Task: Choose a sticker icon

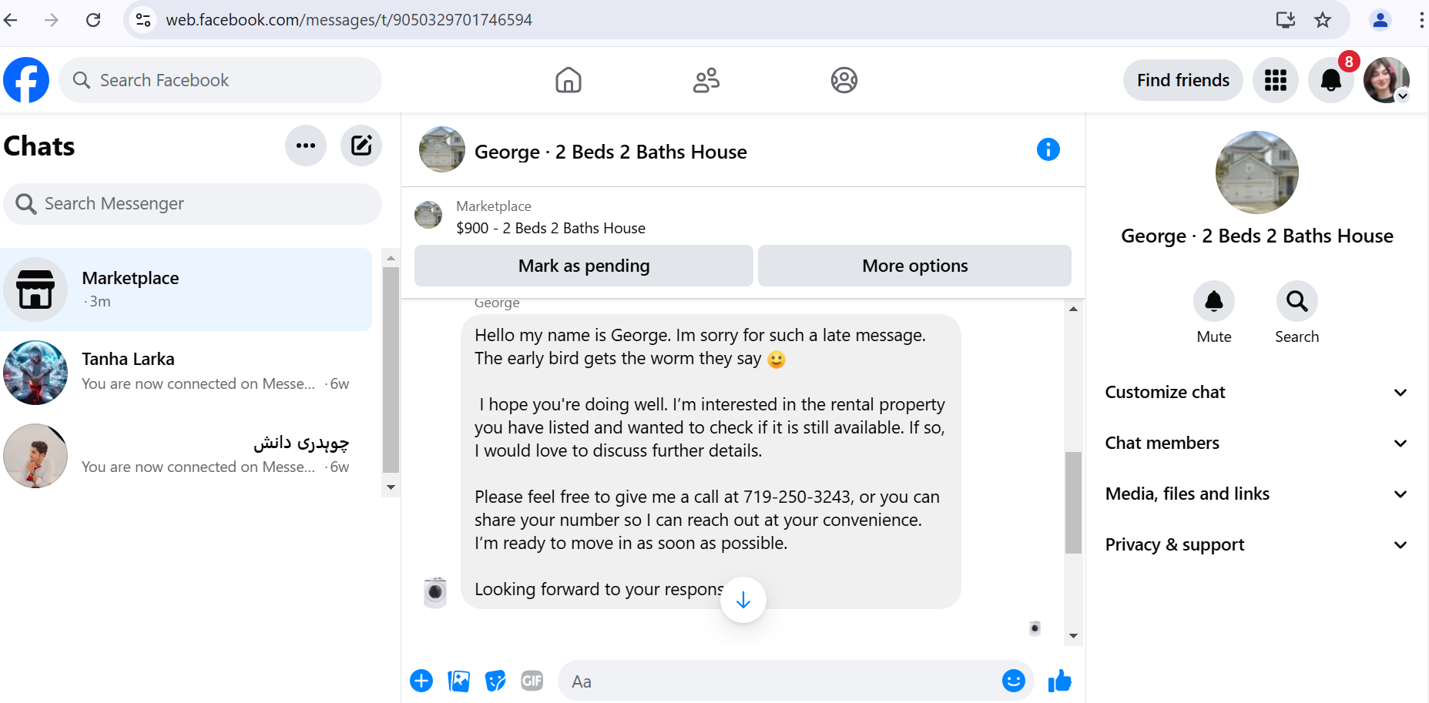Action: (495, 681)
